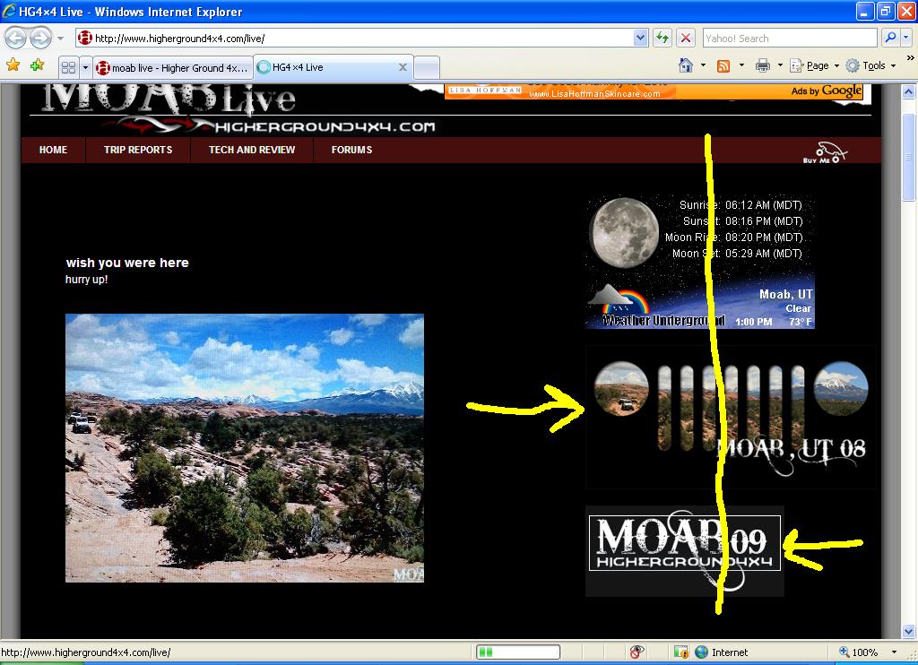Click the search magnifier button

pyautogui.click(x=890, y=38)
